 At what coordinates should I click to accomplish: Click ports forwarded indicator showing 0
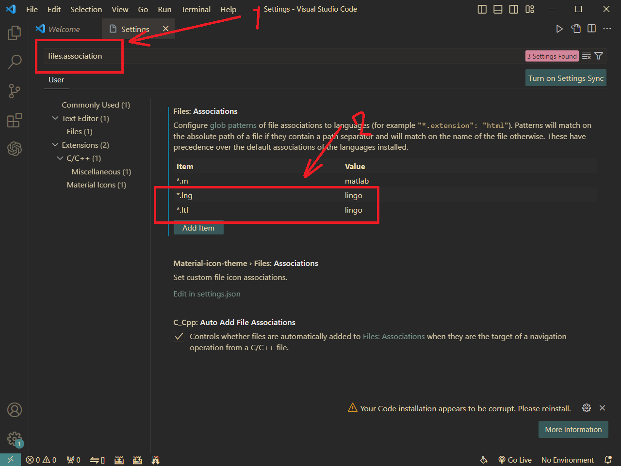click(74, 460)
